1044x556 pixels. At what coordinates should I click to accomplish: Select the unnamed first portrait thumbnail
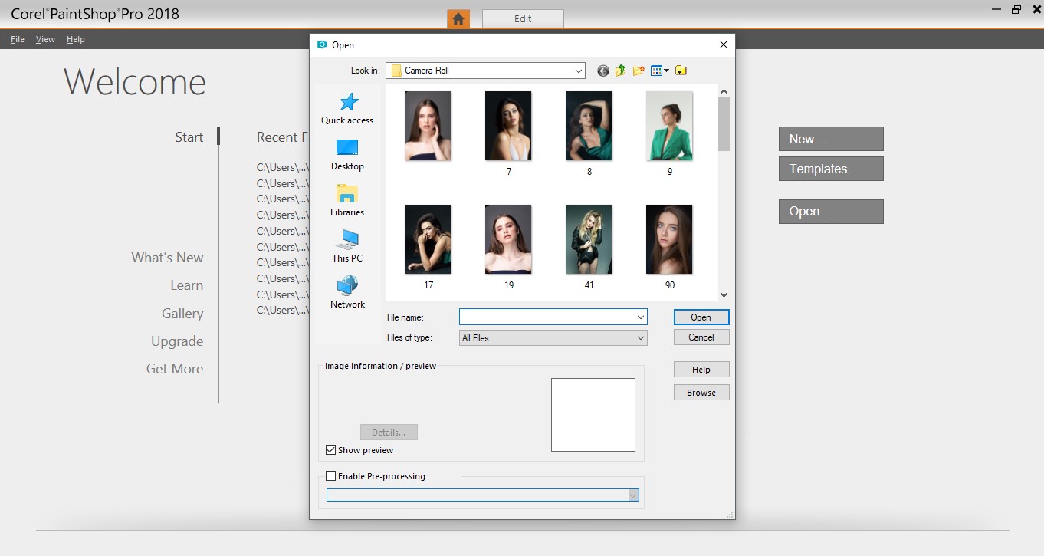click(428, 127)
